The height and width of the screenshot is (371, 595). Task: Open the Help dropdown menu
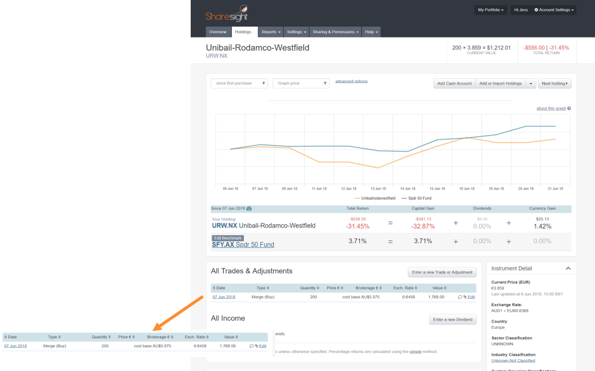[371, 32]
